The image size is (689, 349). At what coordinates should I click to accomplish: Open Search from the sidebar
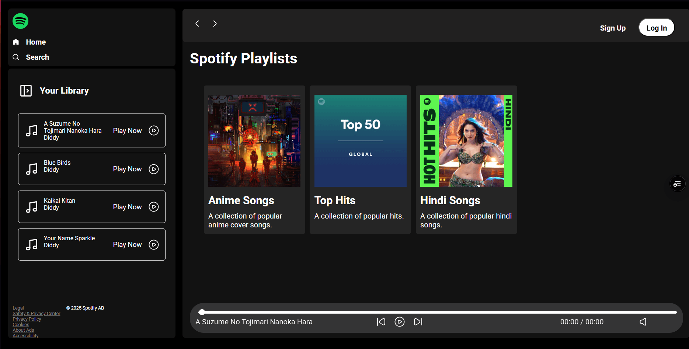coord(37,57)
